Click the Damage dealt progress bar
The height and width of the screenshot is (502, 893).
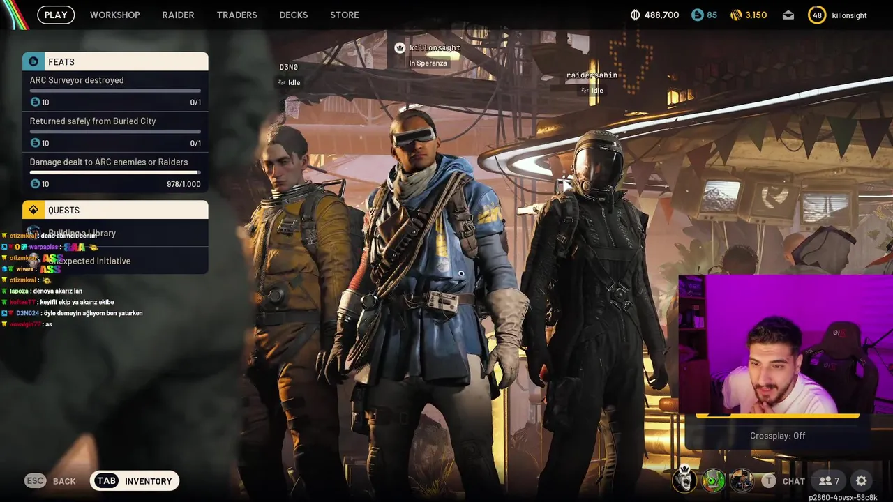(x=115, y=172)
